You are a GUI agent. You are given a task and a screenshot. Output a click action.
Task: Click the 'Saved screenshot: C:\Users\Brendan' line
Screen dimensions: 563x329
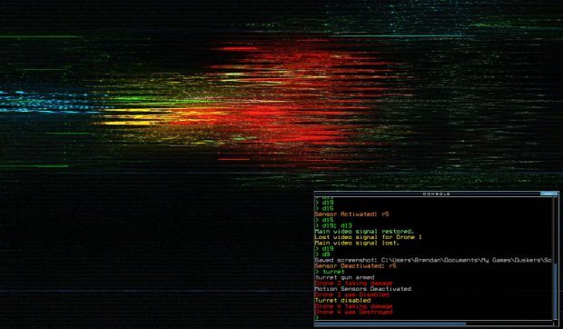tap(433, 261)
